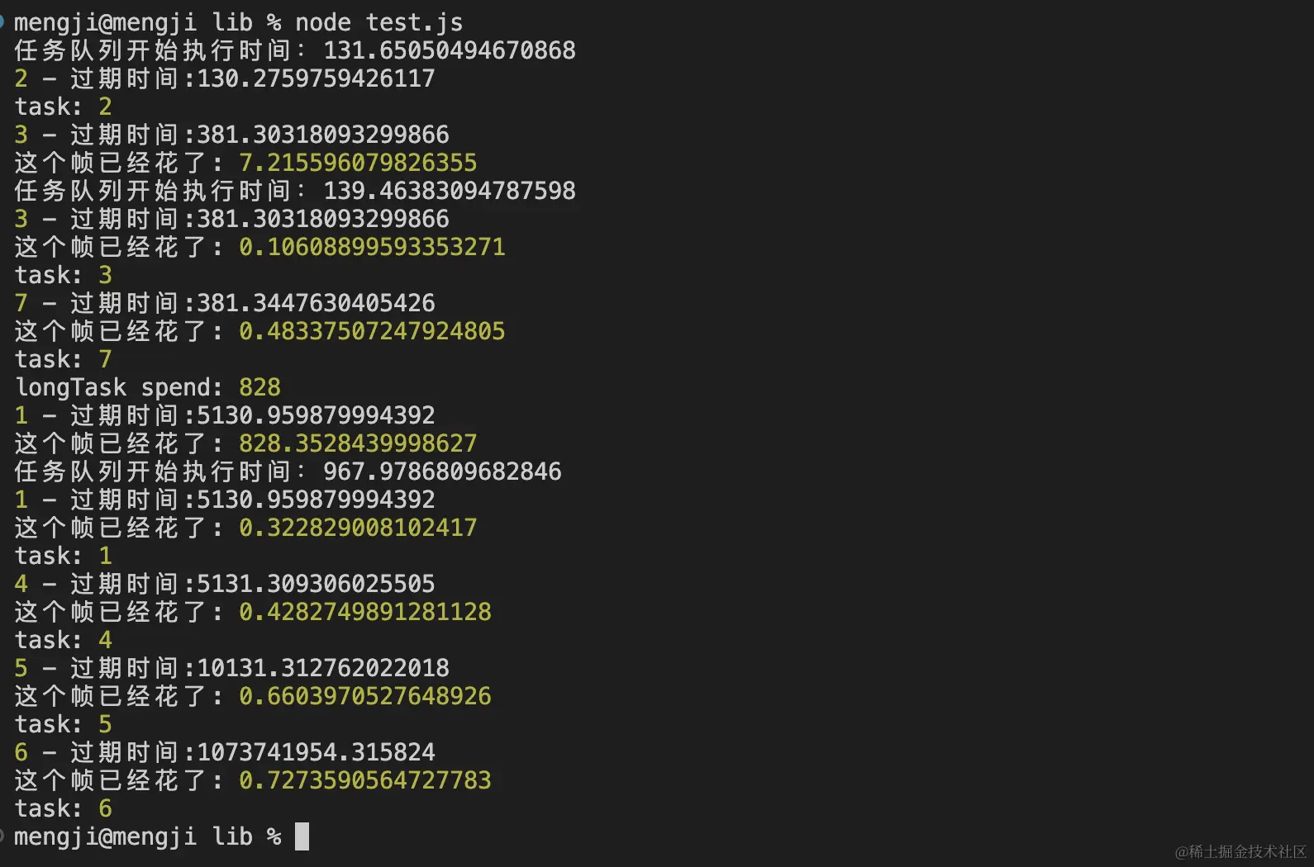The image size is (1314, 867).
Task: Click the yellow value 7.215596079826355
Action: pos(357,163)
